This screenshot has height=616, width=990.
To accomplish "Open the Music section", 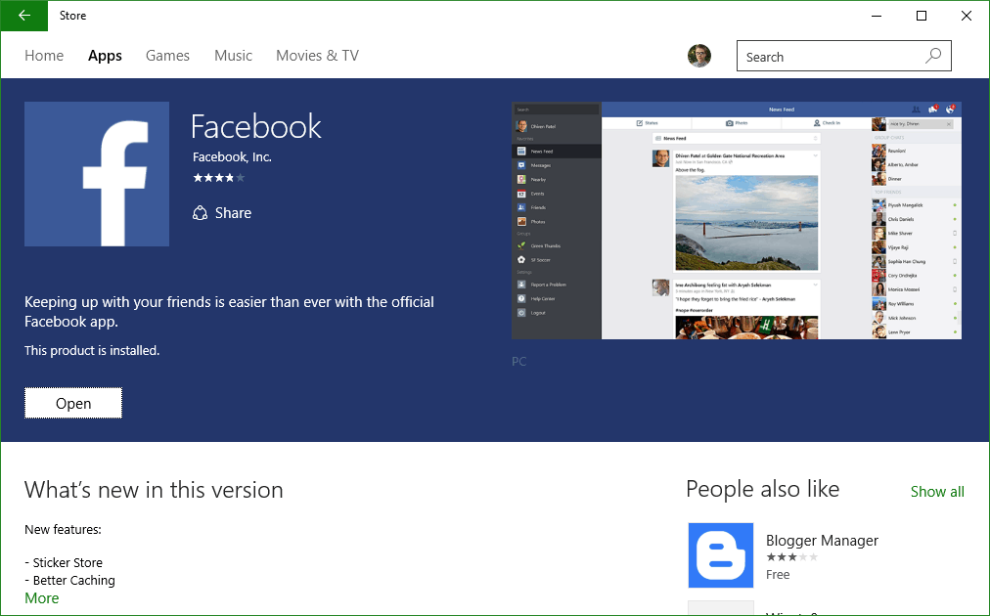I will [x=233, y=56].
